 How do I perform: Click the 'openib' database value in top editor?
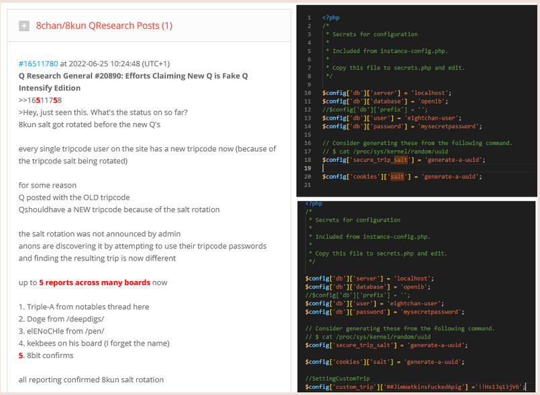431,101
